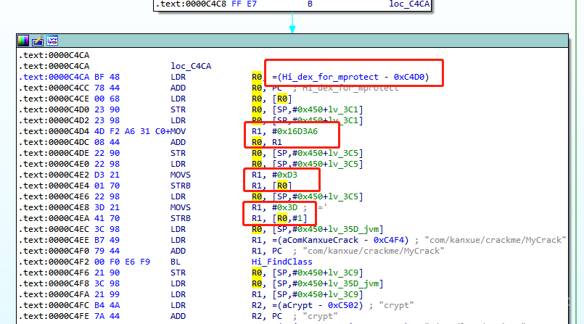Image resolution: width=584 pixels, height=324 pixels.
Task: Click lv_3C9 in the STR line at 0000C4F6
Action: 344,273
